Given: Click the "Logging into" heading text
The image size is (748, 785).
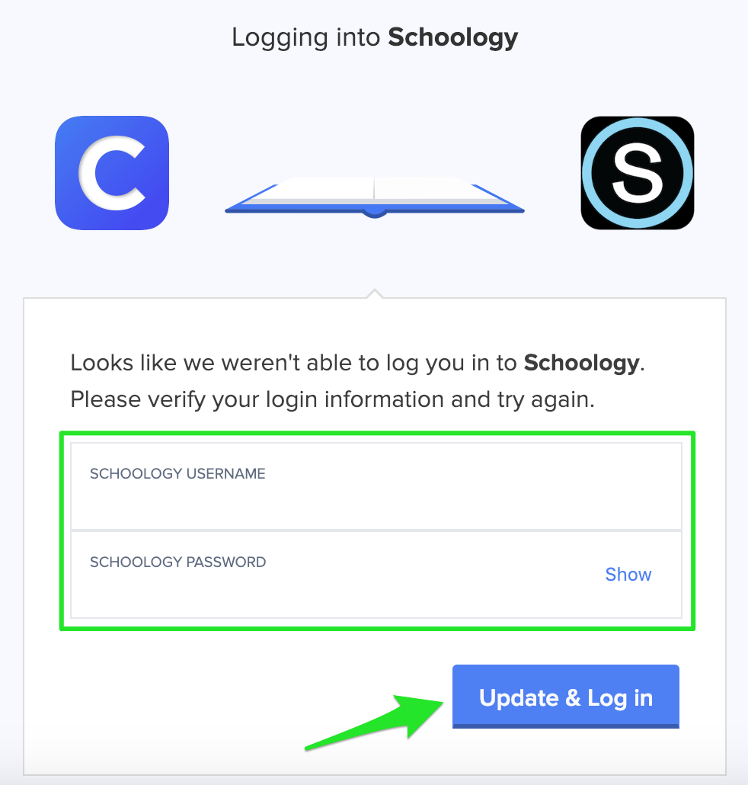Looking at the screenshot, I should (x=305, y=38).
